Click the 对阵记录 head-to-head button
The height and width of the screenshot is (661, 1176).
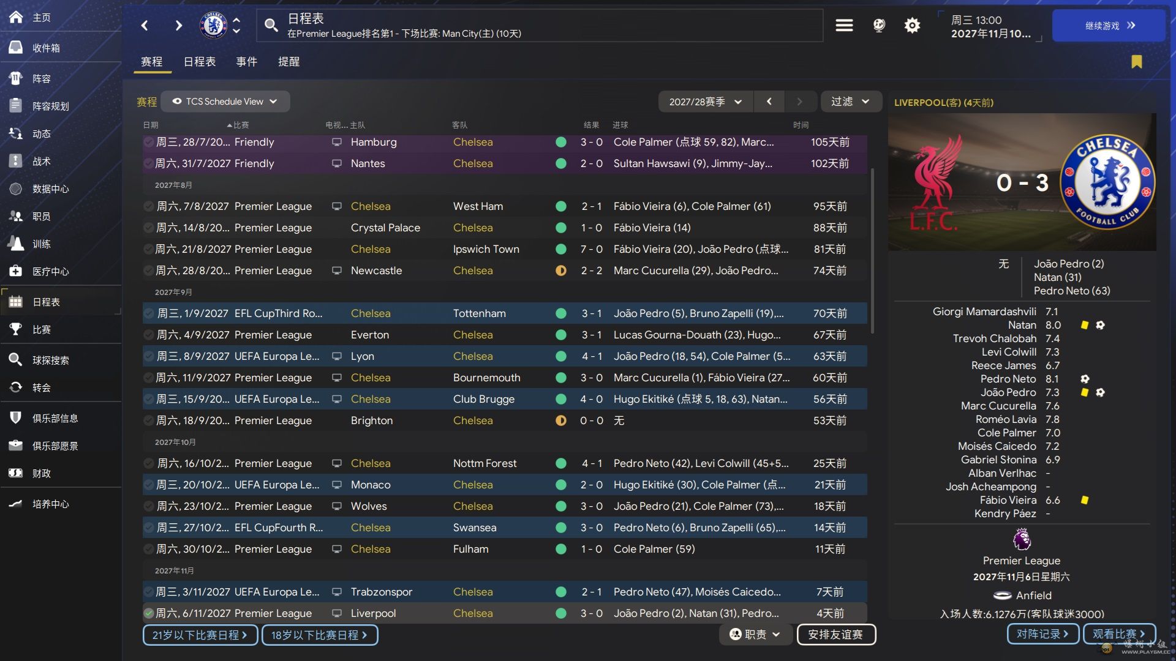tap(1042, 634)
